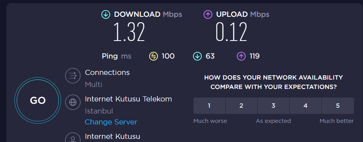Image resolution: width=363 pixels, height=142 pixels.
Task: Click the purple upload latency icon next to 119
Action: (x=241, y=56)
